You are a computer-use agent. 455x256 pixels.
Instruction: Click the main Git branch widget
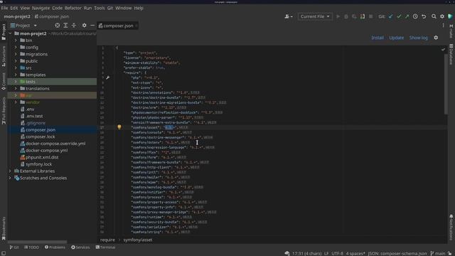(438, 253)
